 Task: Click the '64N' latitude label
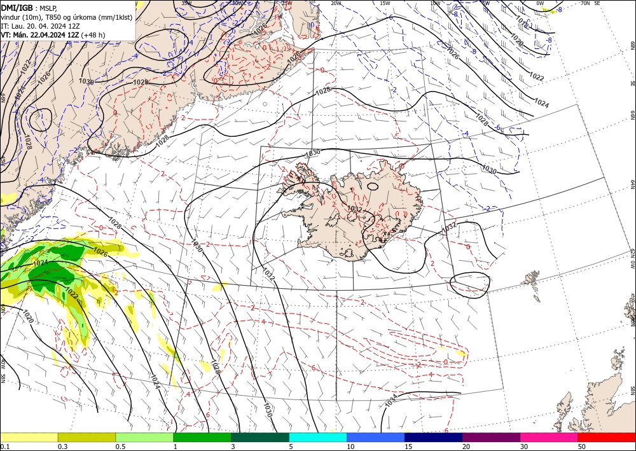tap(632, 184)
